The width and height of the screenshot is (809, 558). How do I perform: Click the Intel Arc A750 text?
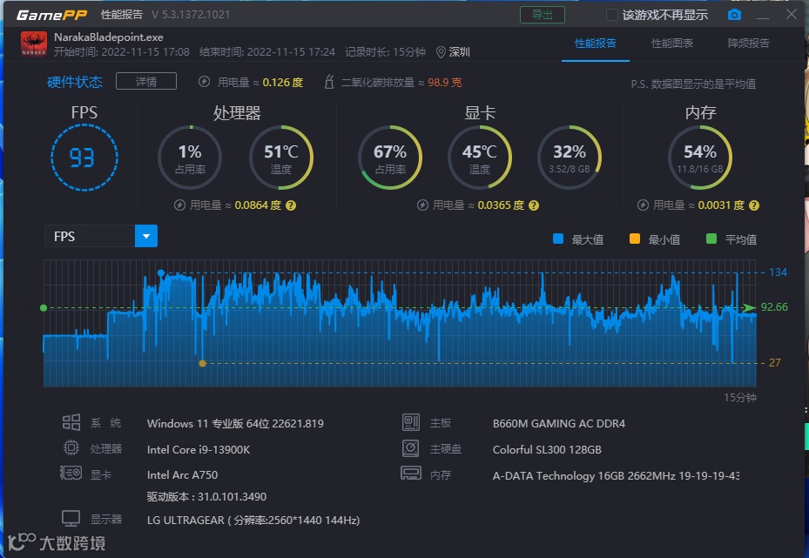coord(182,474)
